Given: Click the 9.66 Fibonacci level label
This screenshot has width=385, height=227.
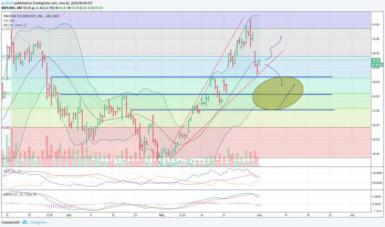Looking at the screenshot, I should click(6, 128).
